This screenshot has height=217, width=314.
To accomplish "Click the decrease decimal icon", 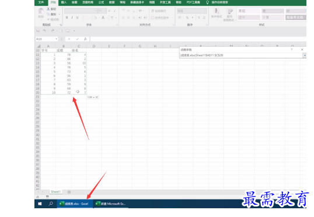I will 204,17.
